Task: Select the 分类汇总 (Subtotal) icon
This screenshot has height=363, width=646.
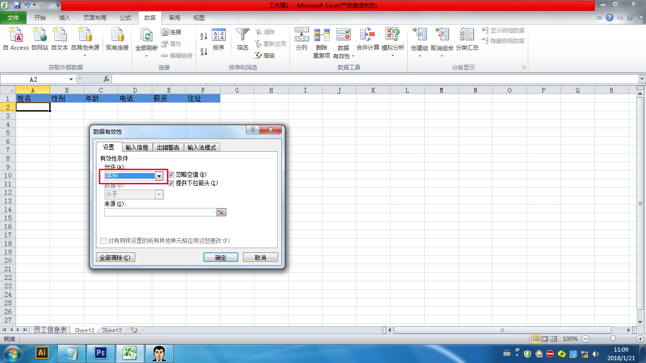Action: (467, 40)
